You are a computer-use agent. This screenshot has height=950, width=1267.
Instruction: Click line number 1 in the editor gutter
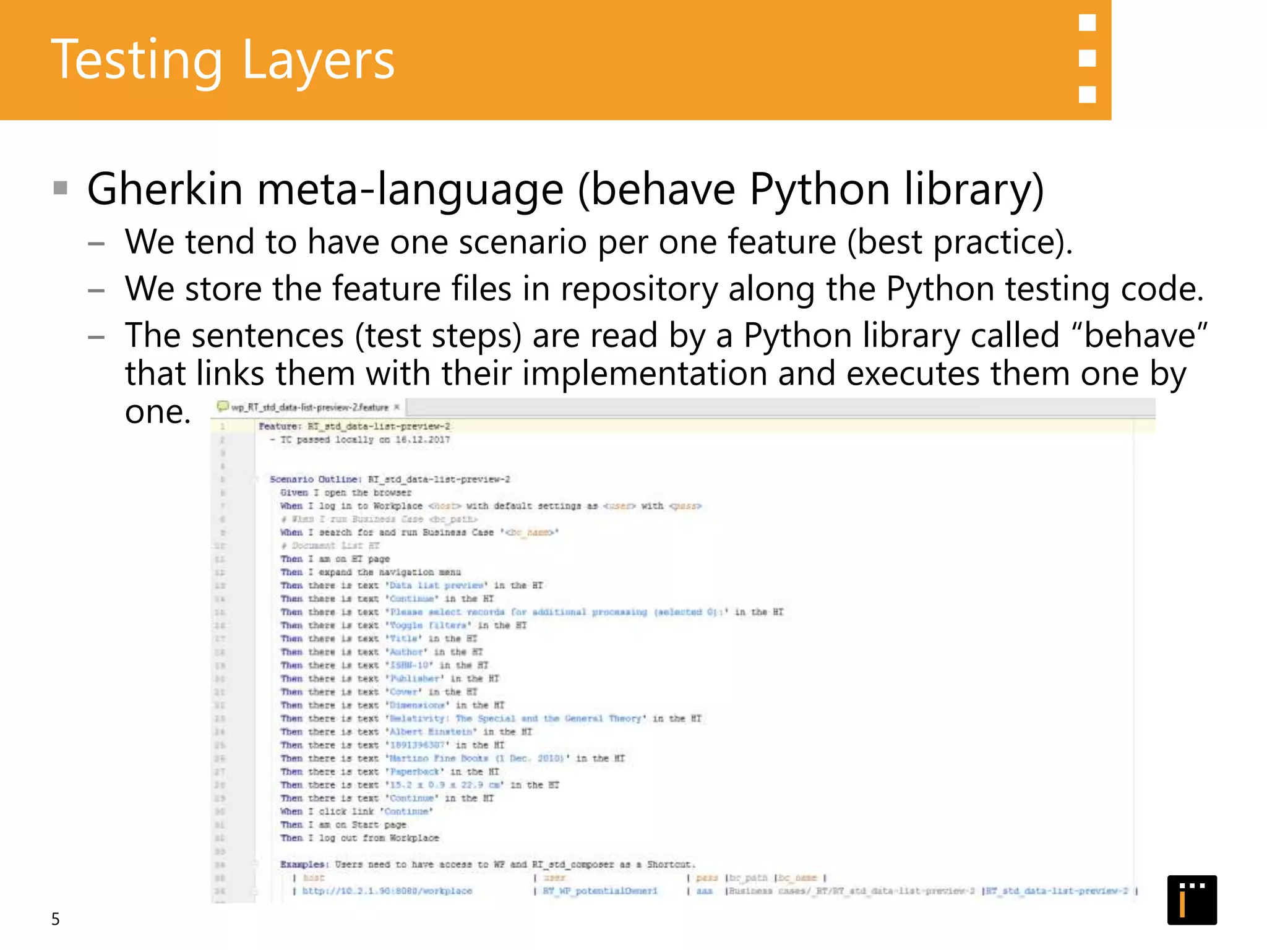222,426
